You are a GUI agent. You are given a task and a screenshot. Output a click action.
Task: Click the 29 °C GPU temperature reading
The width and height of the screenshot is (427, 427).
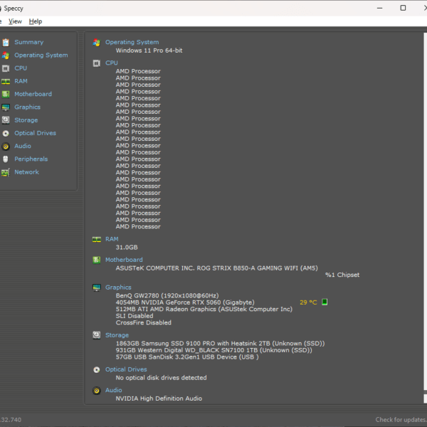coord(308,302)
